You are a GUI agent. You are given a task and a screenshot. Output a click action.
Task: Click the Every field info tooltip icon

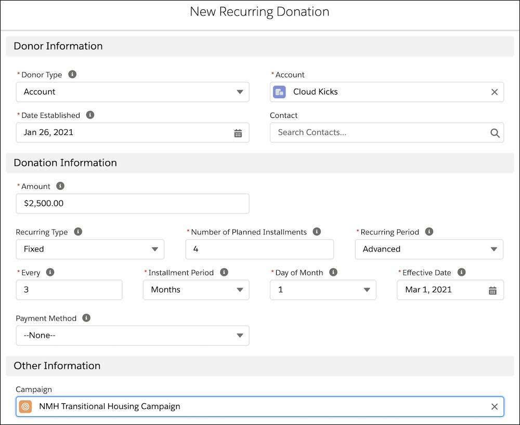49,272
